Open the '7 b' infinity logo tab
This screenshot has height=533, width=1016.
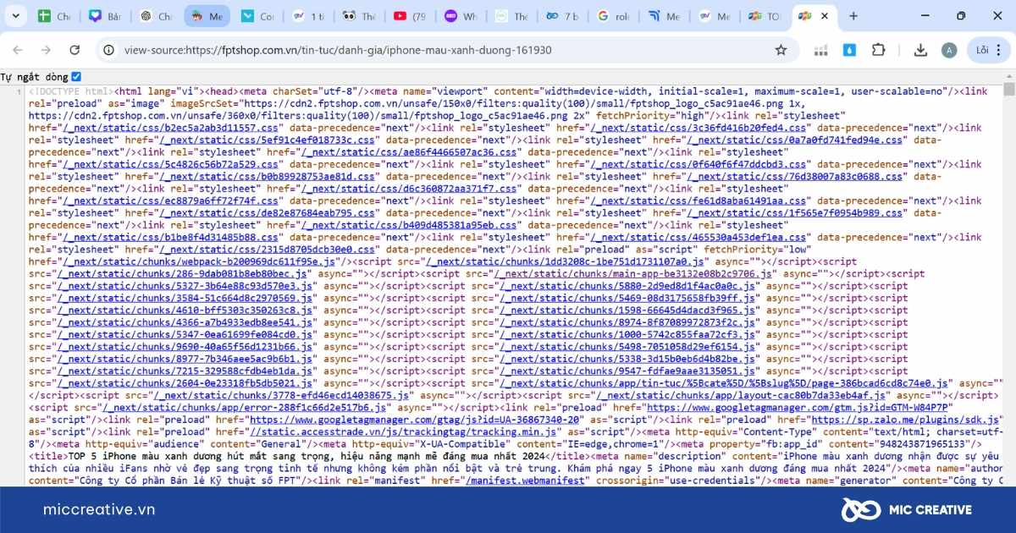pyautogui.click(x=562, y=16)
